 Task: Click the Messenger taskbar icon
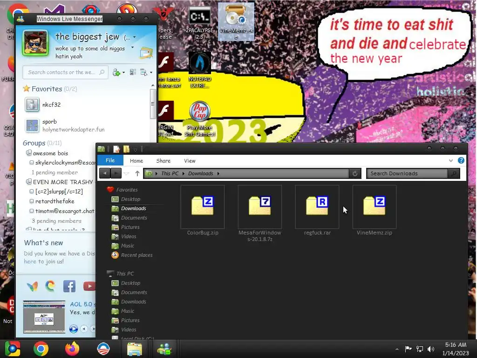click(x=165, y=349)
